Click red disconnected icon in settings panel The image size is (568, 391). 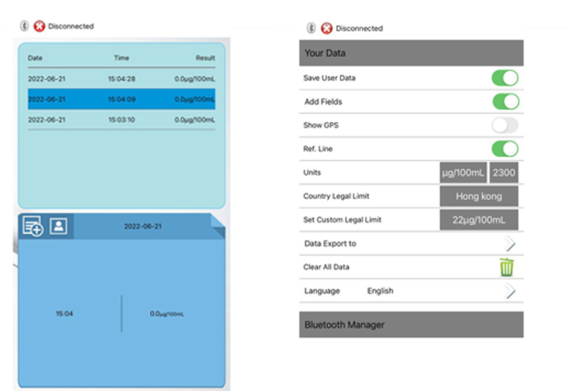(327, 28)
